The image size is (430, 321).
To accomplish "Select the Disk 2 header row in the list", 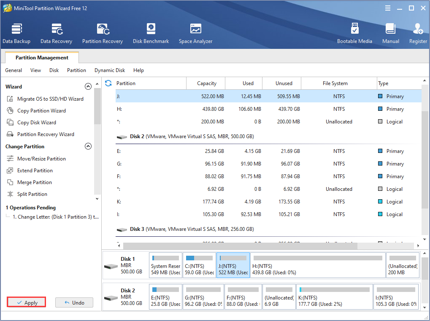I will (268, 136).
